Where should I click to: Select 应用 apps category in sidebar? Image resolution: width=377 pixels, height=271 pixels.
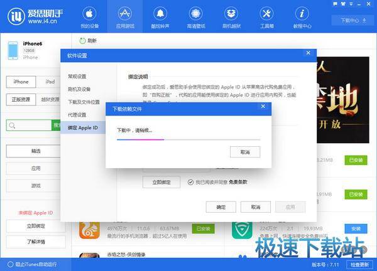coord(33,168)
